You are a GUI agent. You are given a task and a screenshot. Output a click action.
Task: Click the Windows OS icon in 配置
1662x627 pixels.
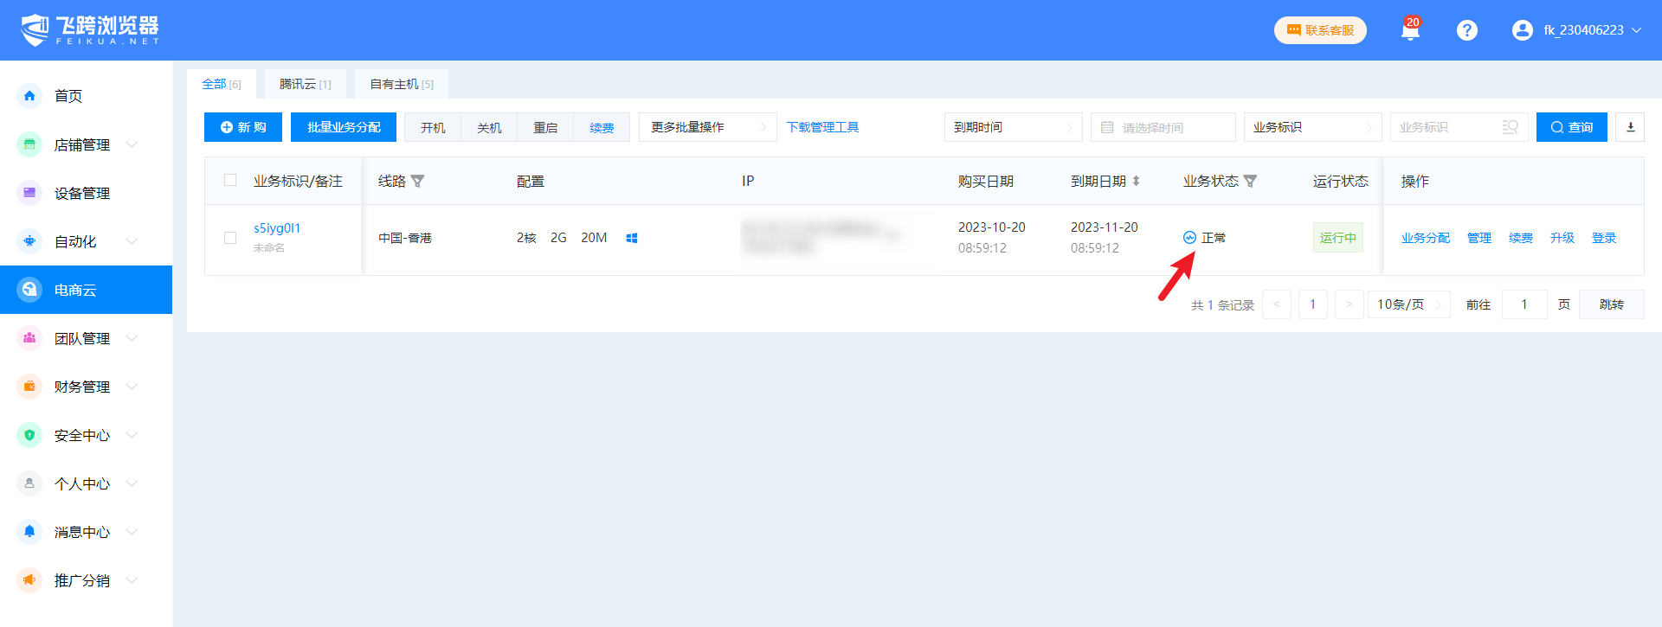point(632,239)
